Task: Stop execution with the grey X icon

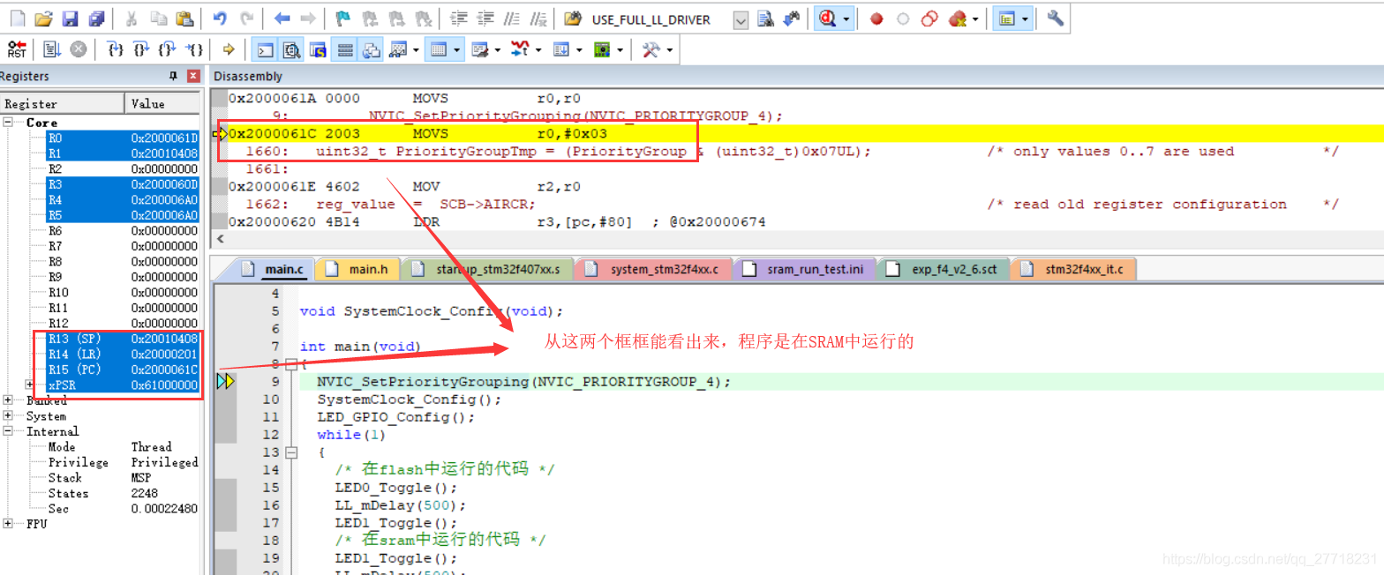Action: coord(79,49)
